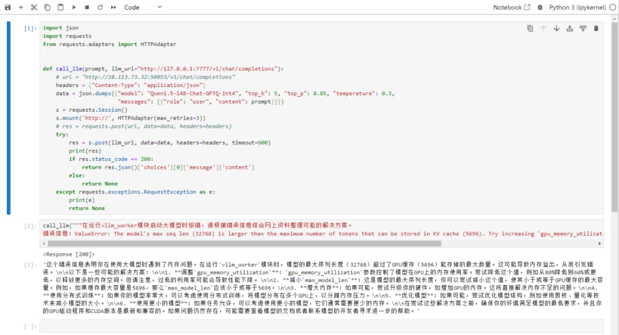This screenshot has height=335, width=619.
Task: Duplicate the first cell with the duplicate icon
Action: click(x=530, y=29)
